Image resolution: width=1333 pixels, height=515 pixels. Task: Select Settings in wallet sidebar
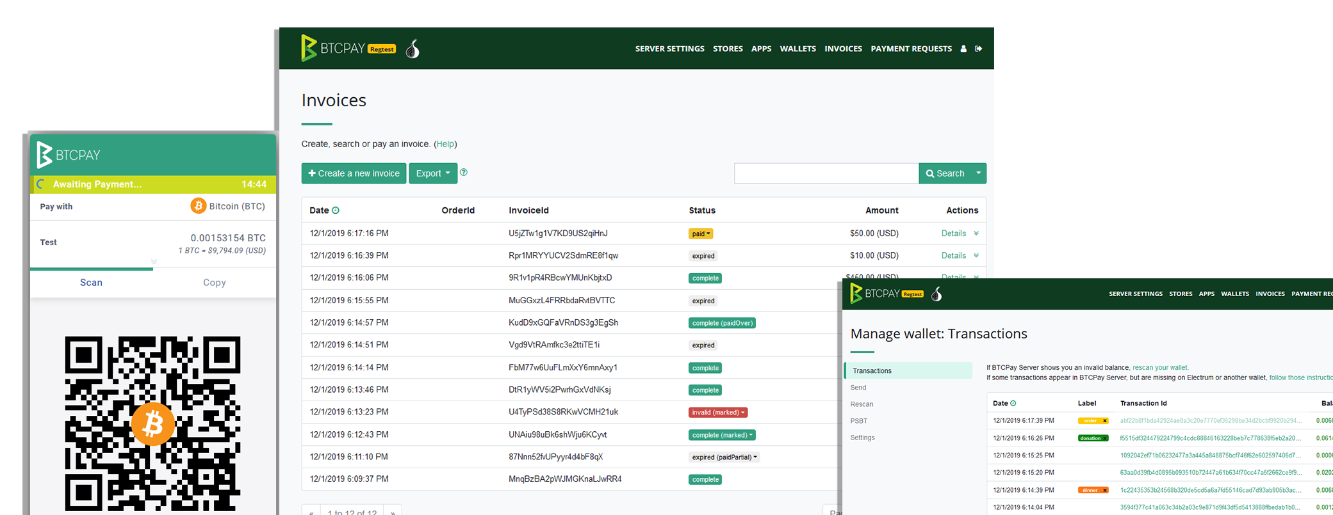point(862,438)
